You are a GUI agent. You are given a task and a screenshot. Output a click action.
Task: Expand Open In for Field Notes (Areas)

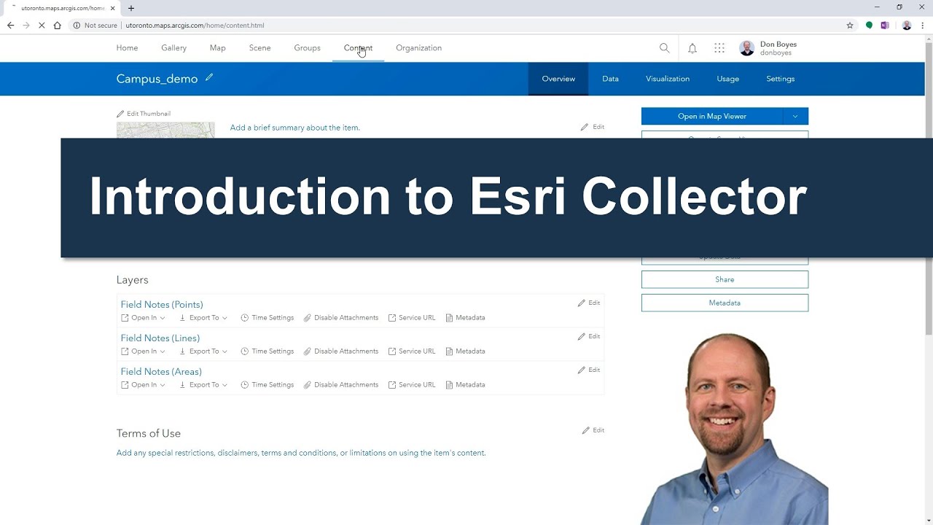(x=143, y=385)
